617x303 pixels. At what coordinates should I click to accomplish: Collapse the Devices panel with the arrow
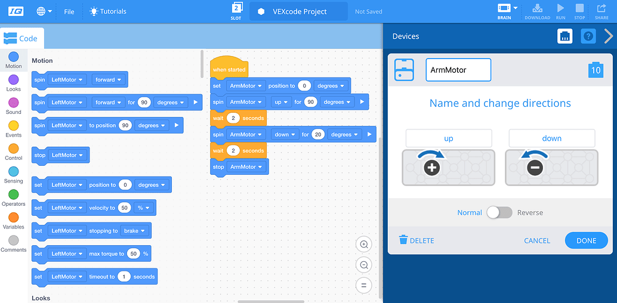(x=608, y=36)
